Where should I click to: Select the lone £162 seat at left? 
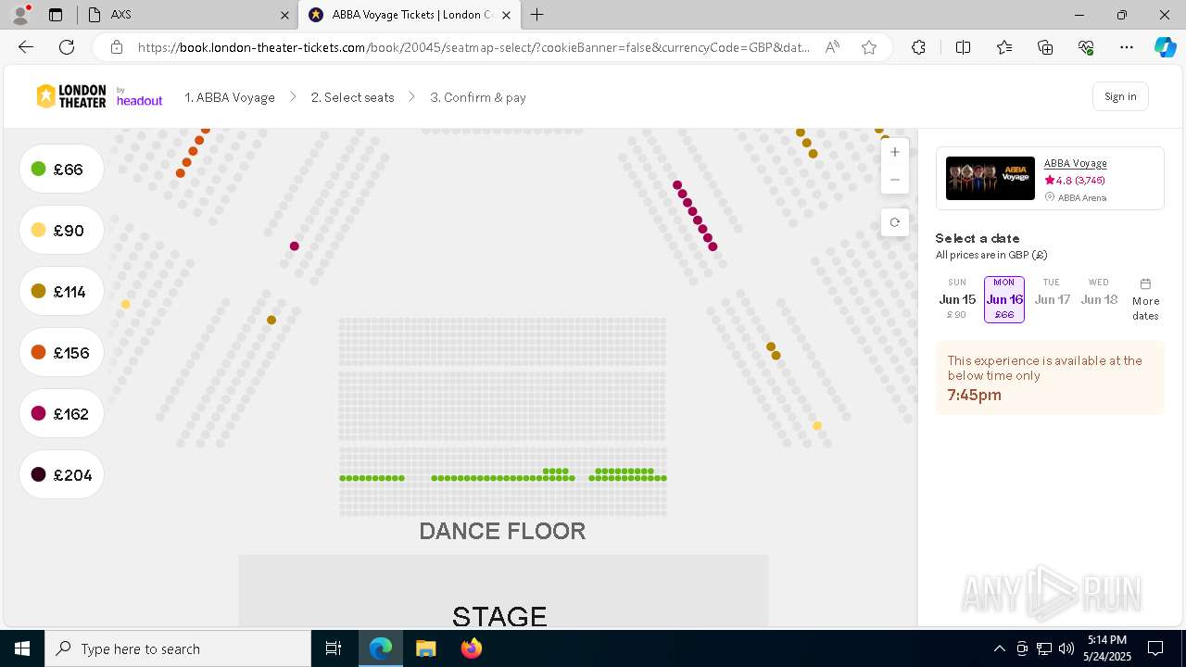coord(295,246)
